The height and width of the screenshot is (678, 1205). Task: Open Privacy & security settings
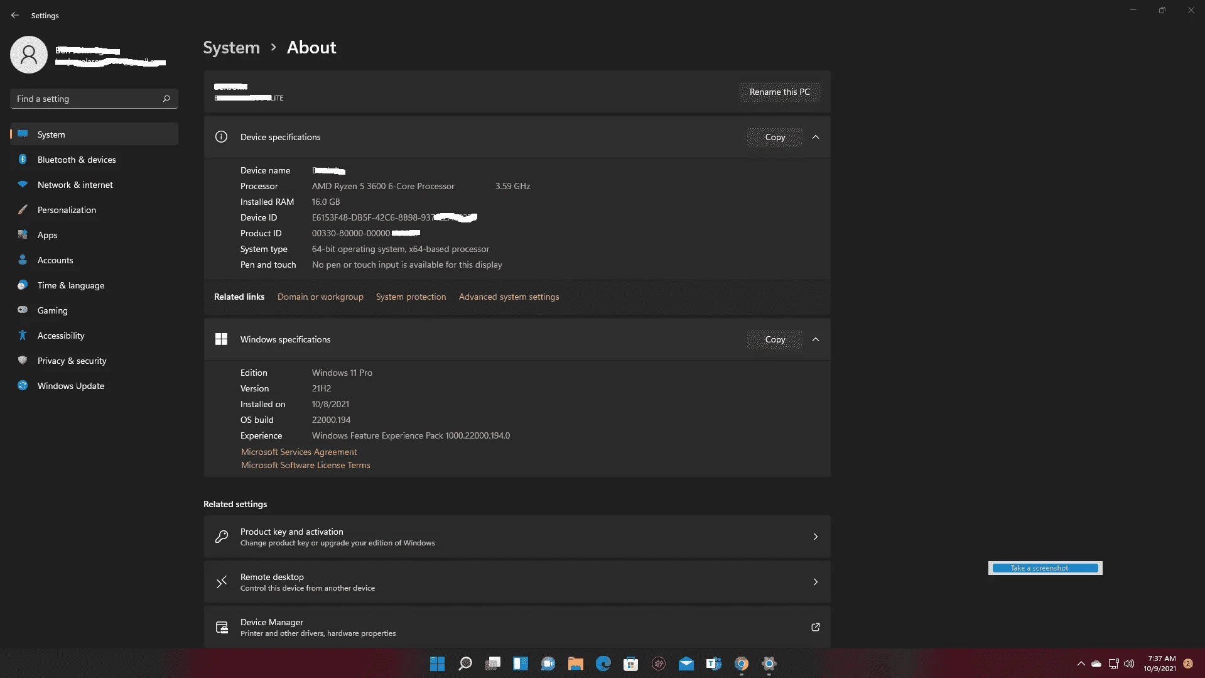(94, 361)
